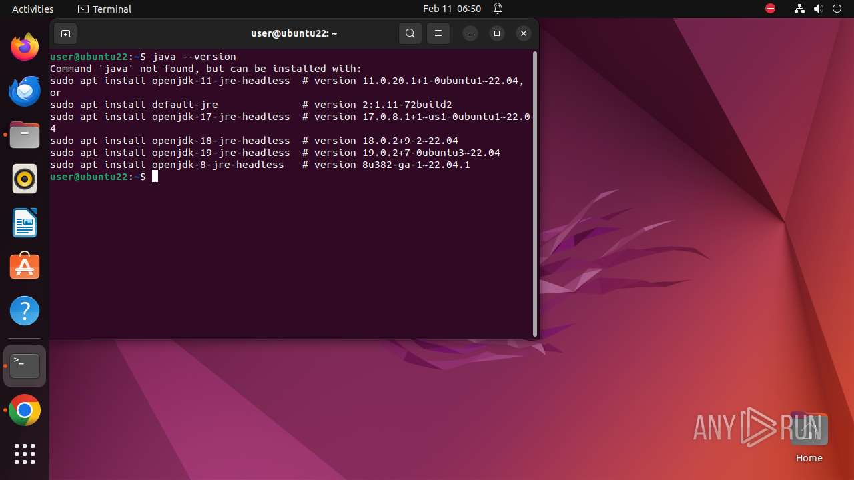The image size is (854, 480).
Task: Open the volume speaker icon
Action: tap(819, 9)
